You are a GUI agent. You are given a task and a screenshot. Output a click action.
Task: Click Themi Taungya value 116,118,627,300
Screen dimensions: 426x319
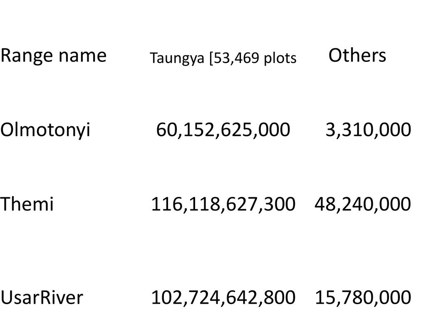[223, 204]
